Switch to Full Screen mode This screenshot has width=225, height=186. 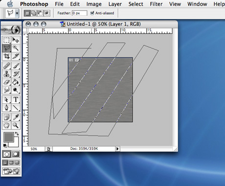click(x=17, y=163)
